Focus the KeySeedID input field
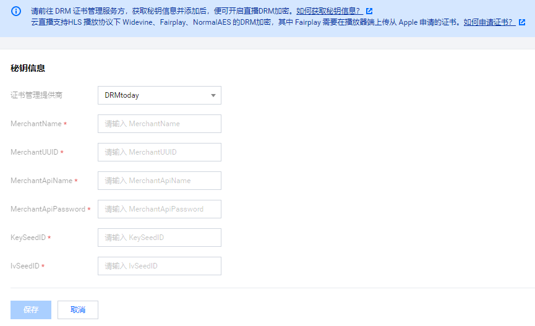Viewport: 535px width, 326px height. 160,238
